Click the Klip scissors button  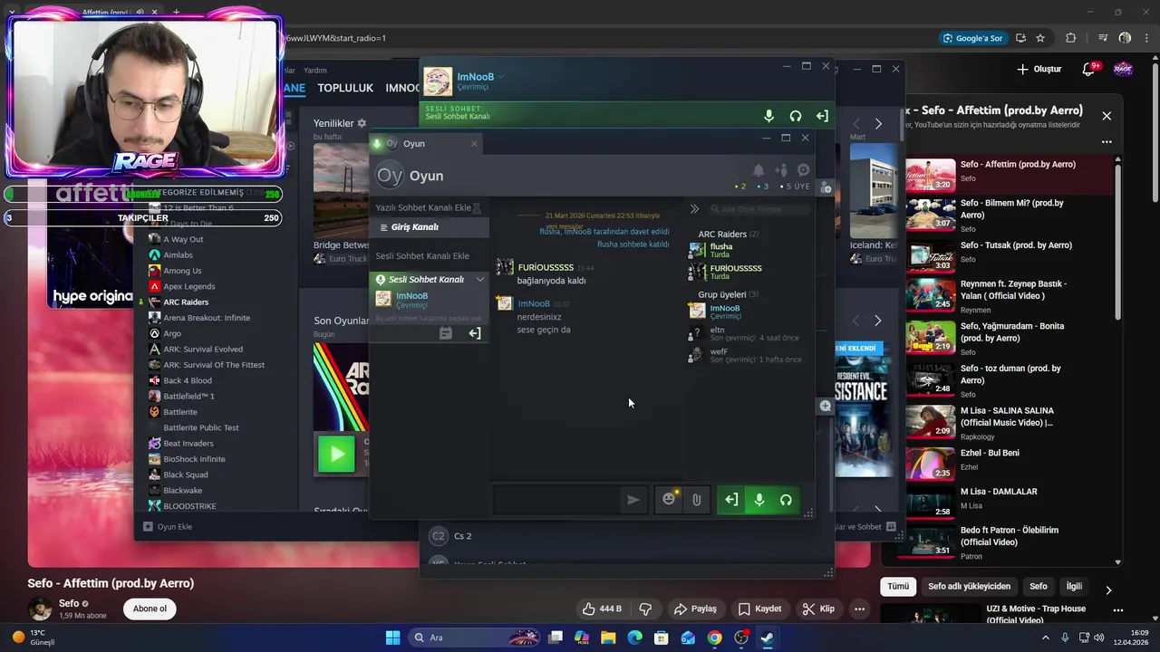point(818,609)
